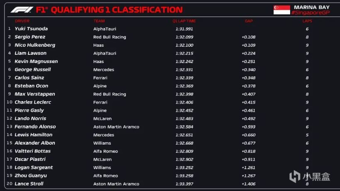Click the Gap column header
This screenshot has width=340, height=191.
click(x=248, y=21)
